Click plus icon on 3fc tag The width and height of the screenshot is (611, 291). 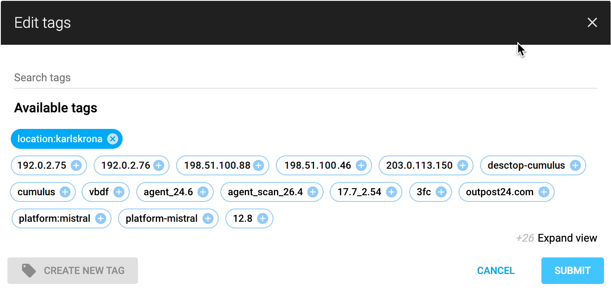441,192
